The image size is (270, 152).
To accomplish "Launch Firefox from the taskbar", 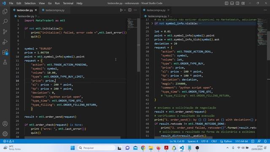I will tap(159, 148).
